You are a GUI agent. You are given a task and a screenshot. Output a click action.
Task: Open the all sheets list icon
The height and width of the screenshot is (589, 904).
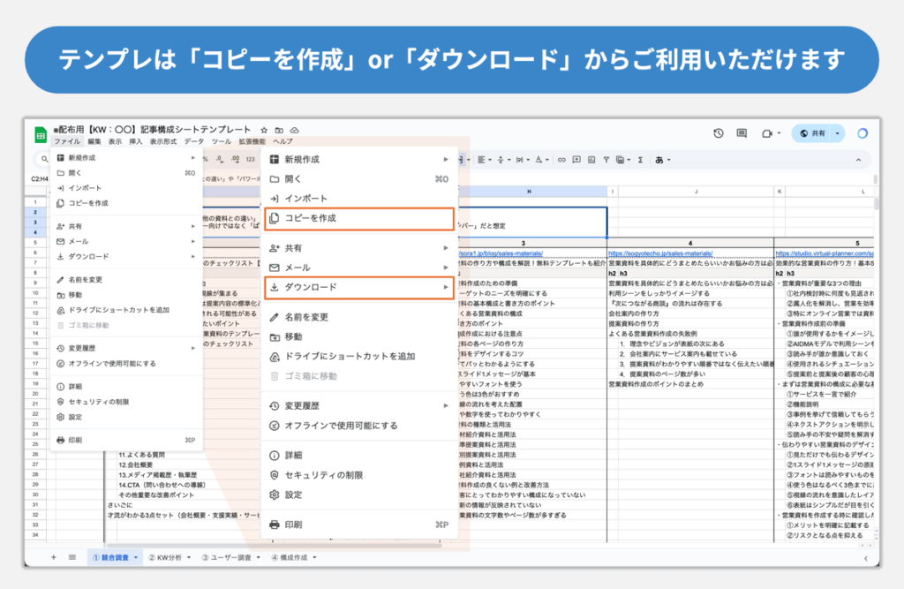click(72, 557)
